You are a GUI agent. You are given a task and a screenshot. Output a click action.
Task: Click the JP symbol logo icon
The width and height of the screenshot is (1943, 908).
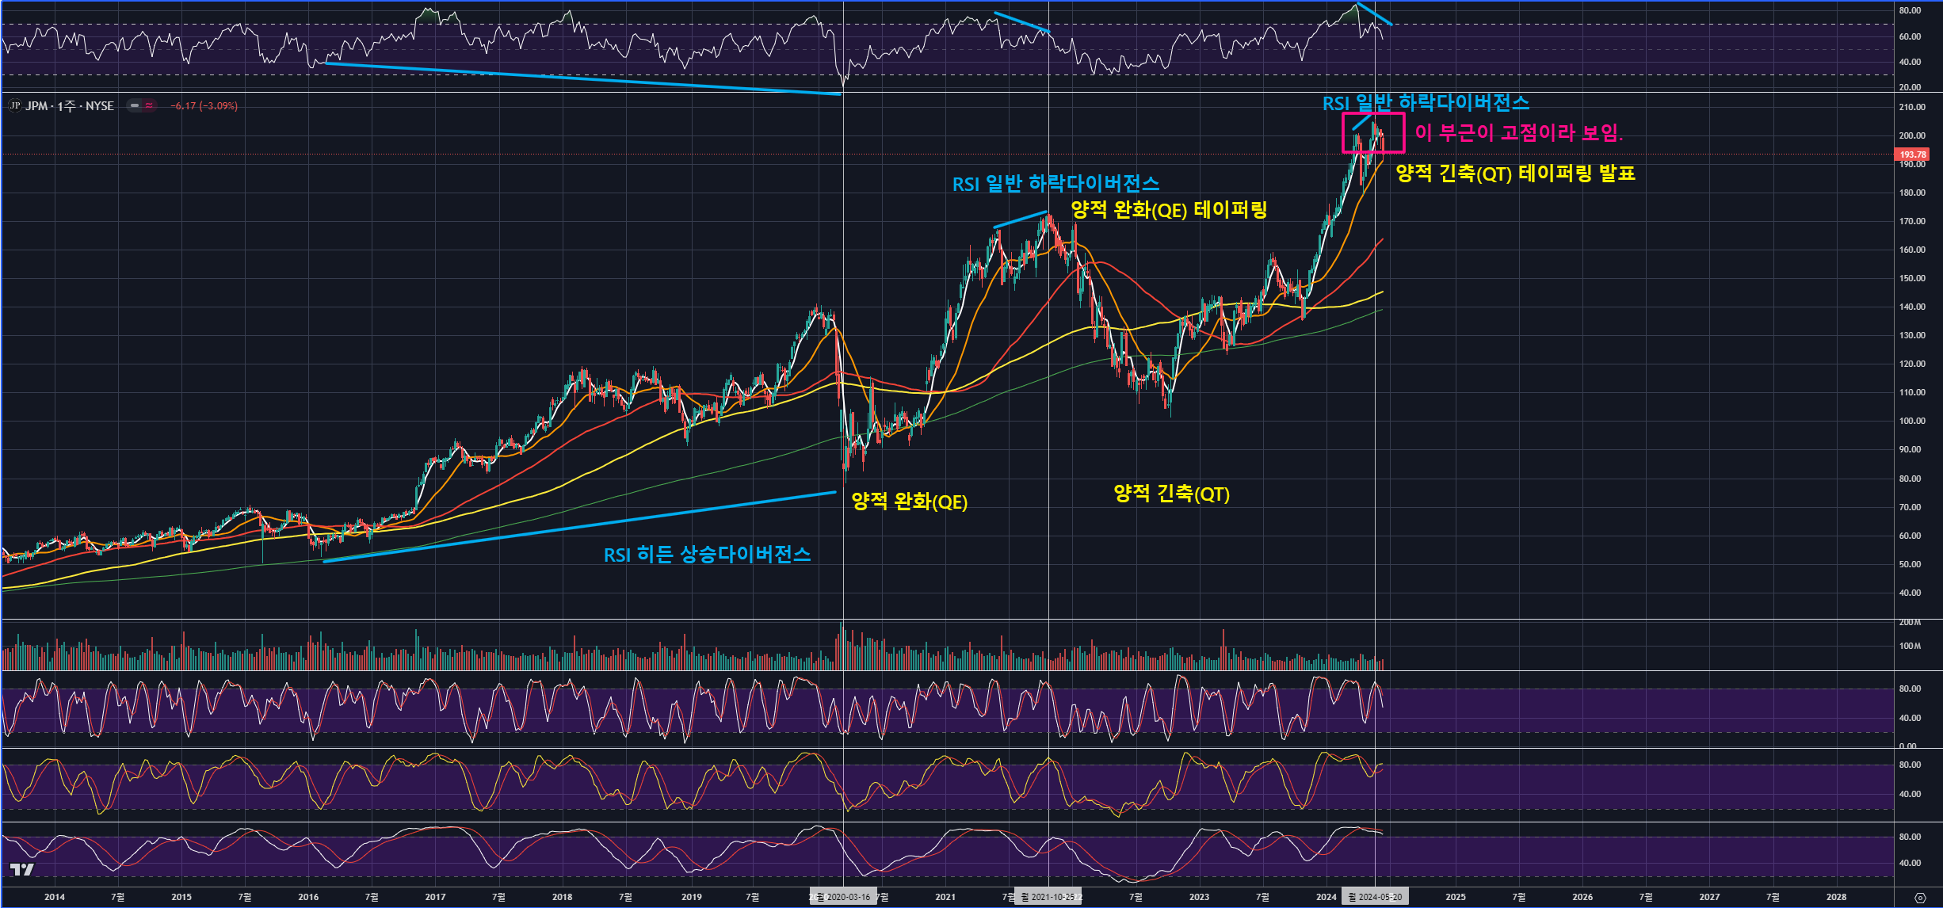click(14, 105)
